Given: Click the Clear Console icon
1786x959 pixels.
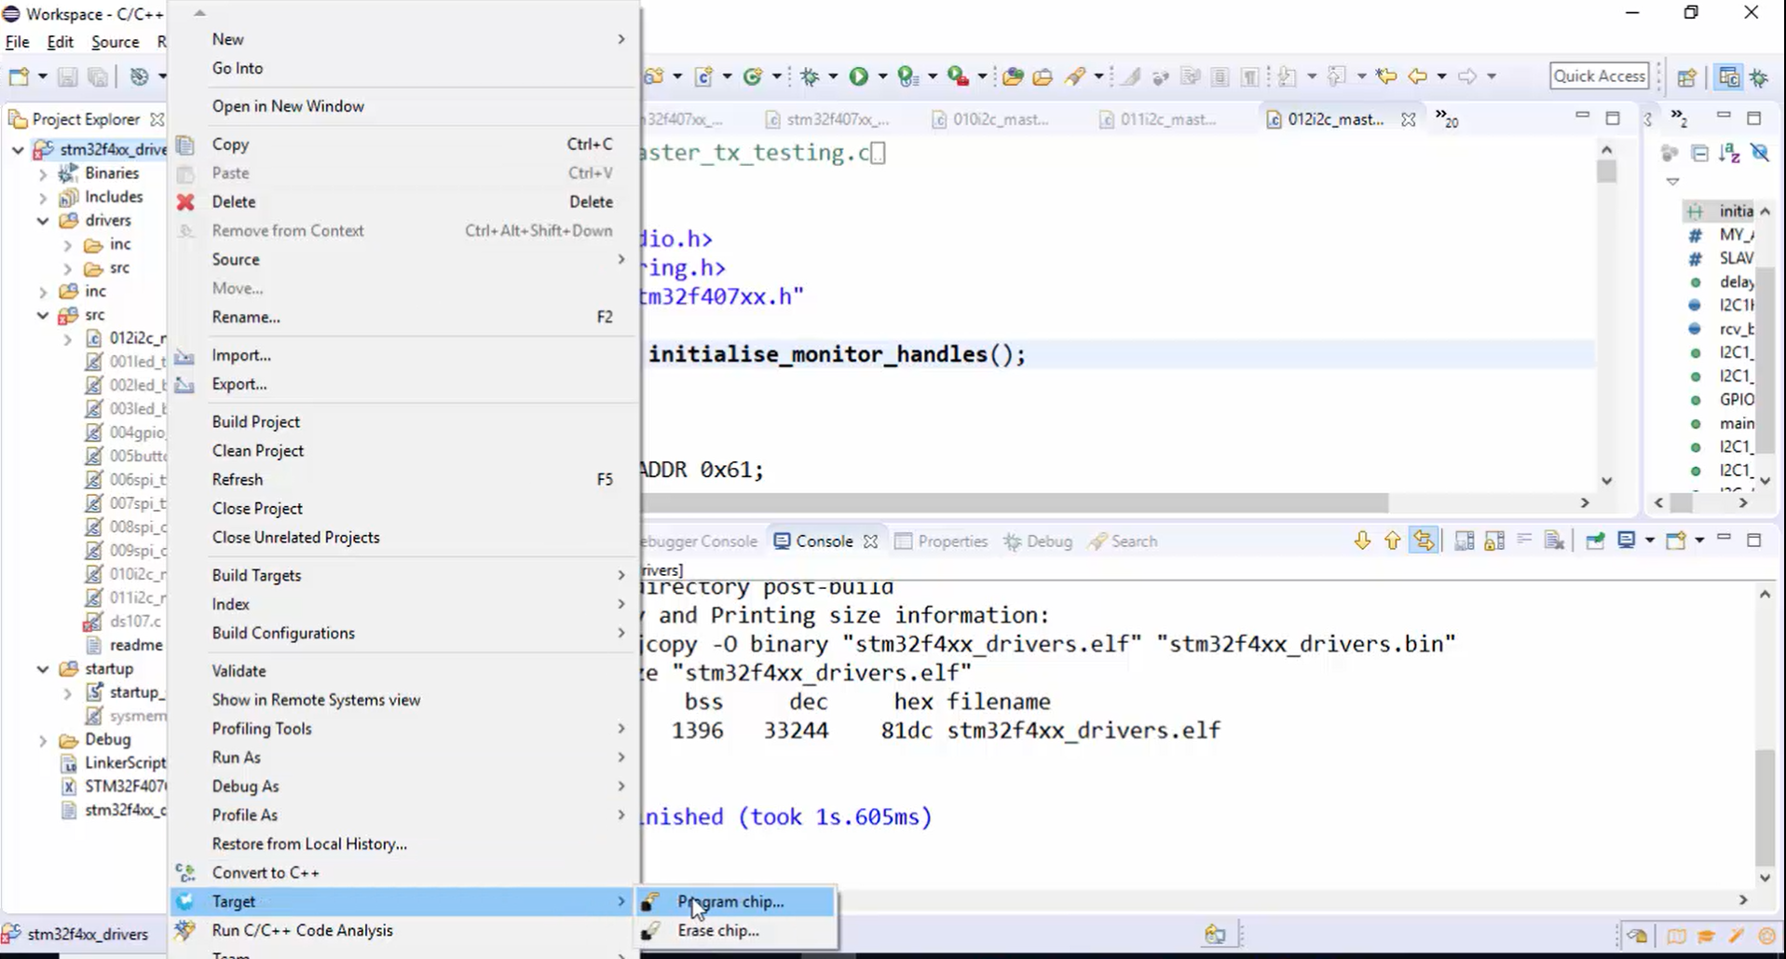Looking at the screenshot, I should pos(1554,541).
